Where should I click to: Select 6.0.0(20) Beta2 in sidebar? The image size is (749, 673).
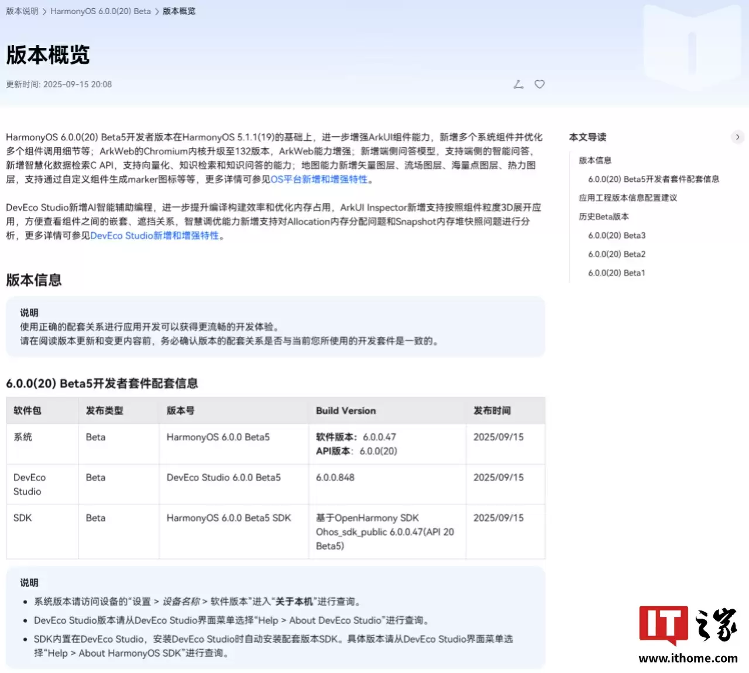[616, 254]
